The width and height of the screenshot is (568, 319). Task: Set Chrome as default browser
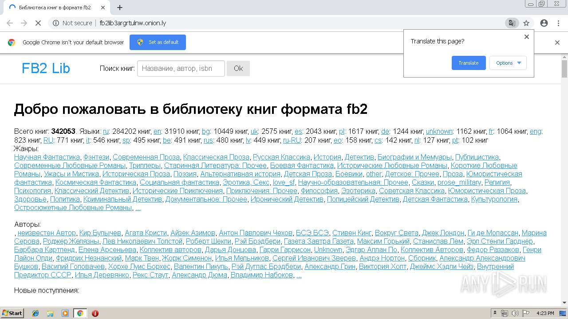tap(158, 42)
